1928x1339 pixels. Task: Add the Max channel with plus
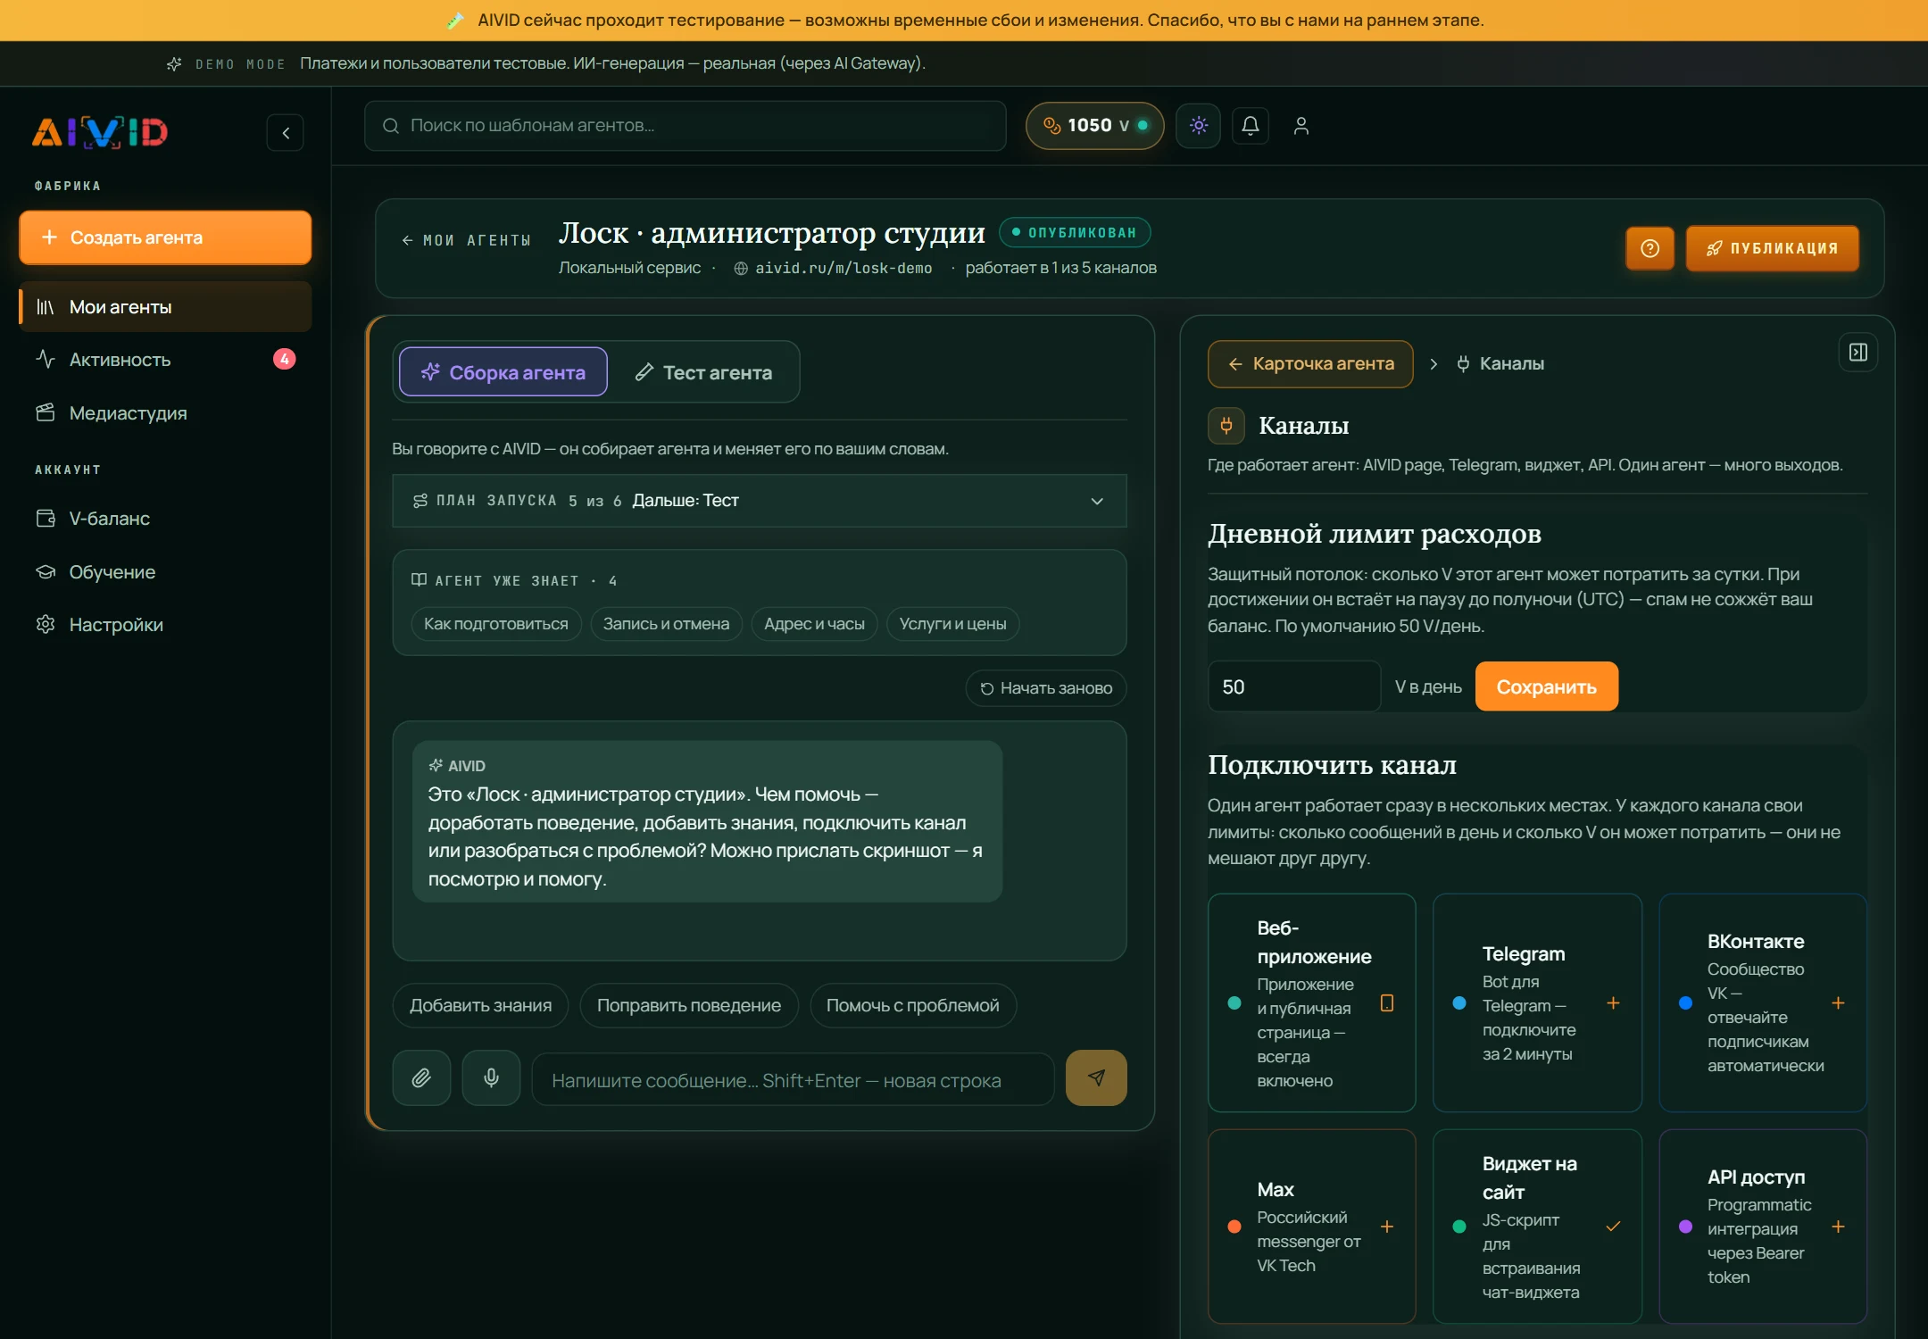coord(1387,1227)
